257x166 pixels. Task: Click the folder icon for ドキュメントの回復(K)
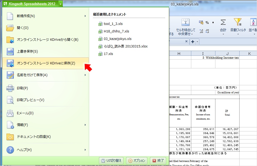tap(10, 137)
